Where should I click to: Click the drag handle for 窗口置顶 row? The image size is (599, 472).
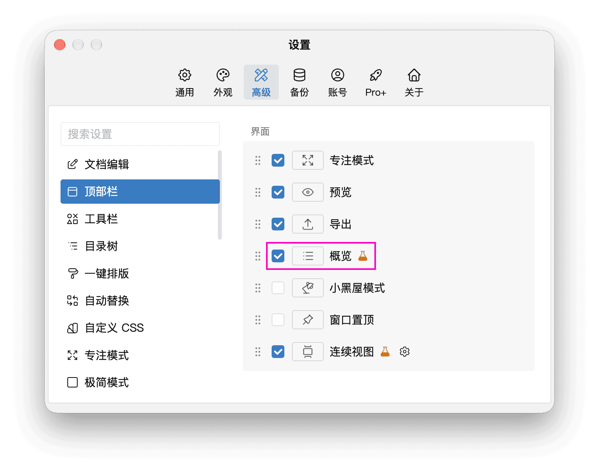tap(258, 320)
